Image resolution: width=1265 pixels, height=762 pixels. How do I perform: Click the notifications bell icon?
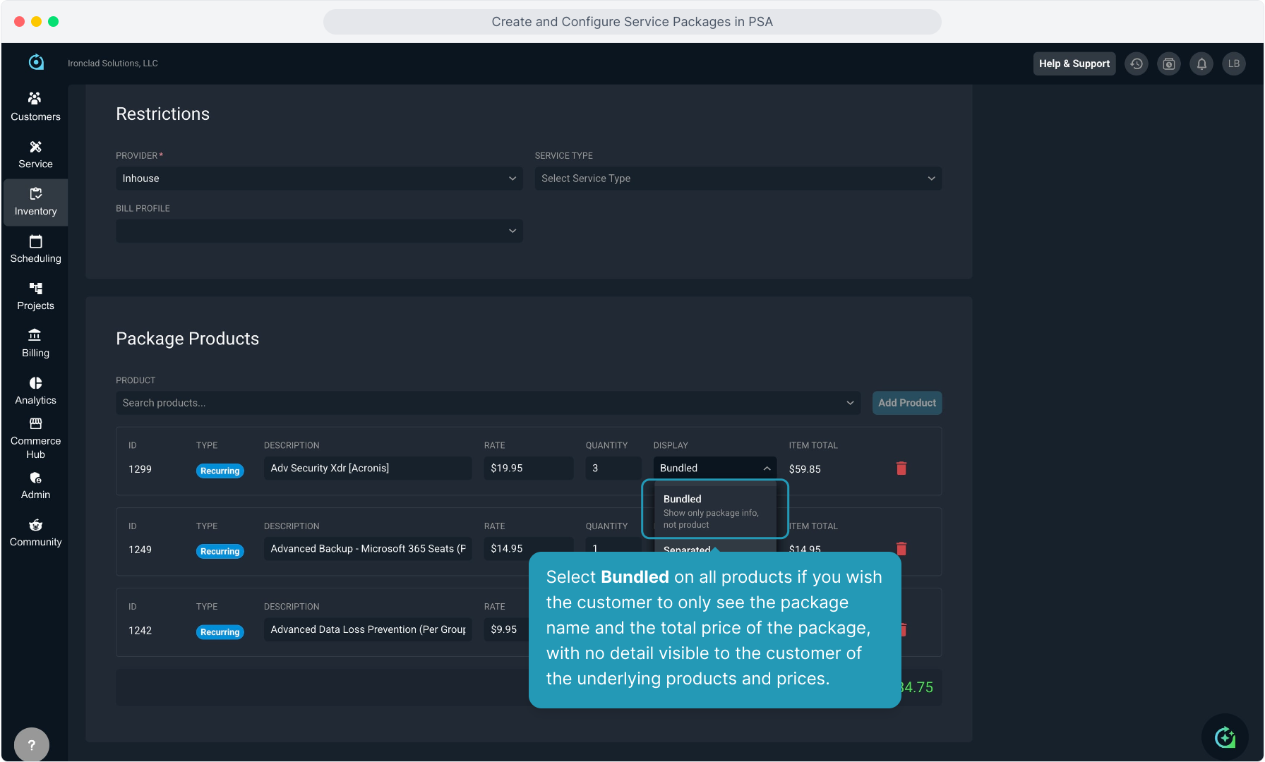[1201, 64]
